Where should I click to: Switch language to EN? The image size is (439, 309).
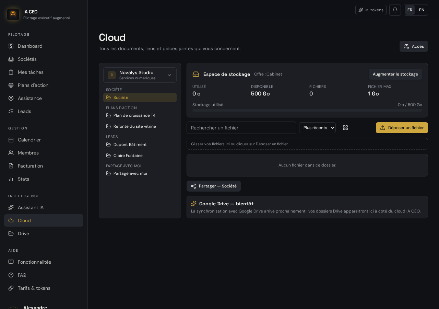pos(422,10)
